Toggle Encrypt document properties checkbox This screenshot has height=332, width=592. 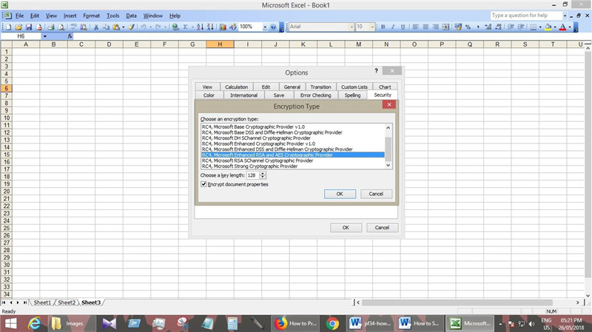click(x=204, y=184)
